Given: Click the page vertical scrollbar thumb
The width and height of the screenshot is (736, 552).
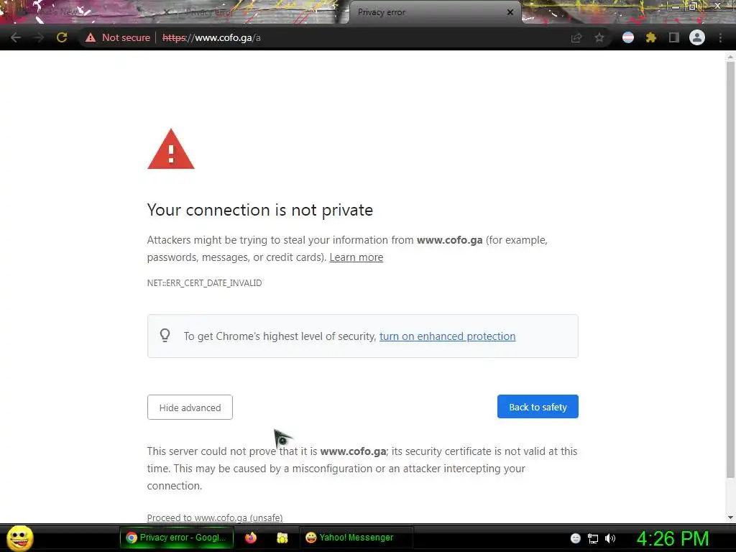Looking at the screenshot, I should [730, 270].
